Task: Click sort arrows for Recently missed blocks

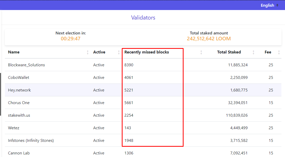Action: tap(201, 52)
